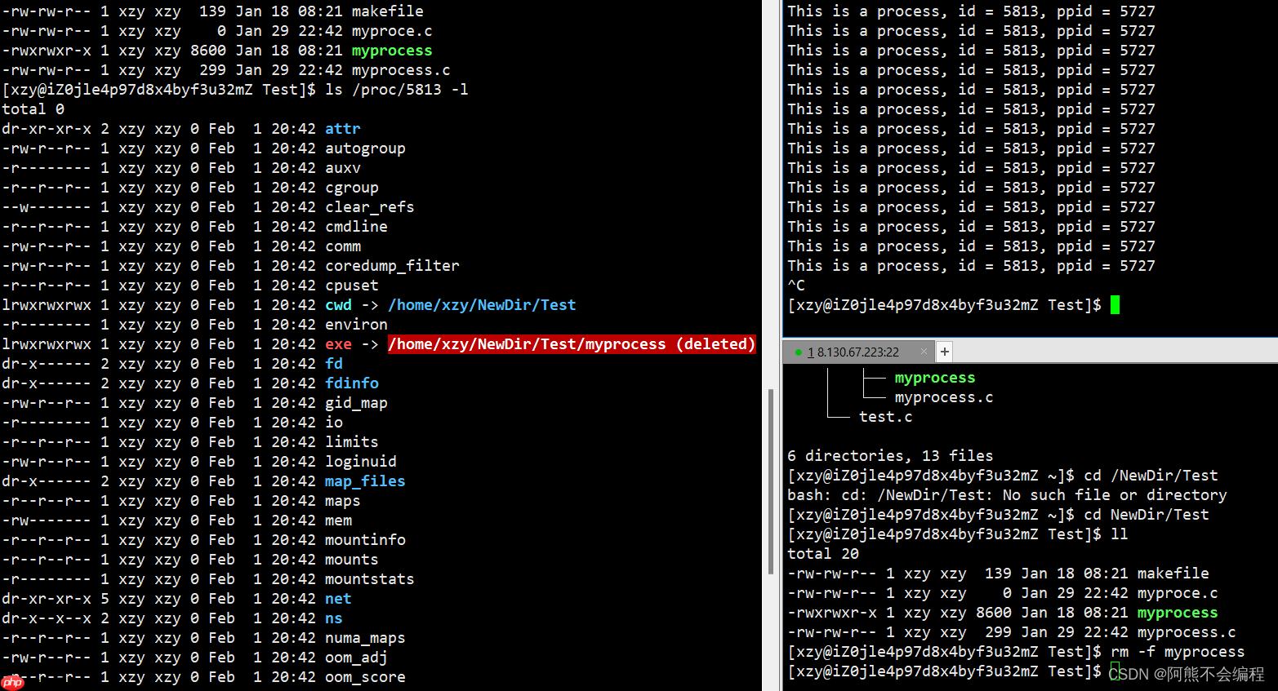
Task: Click "makefile" in the lower-right terminal listing
Action: [1173, 574]
